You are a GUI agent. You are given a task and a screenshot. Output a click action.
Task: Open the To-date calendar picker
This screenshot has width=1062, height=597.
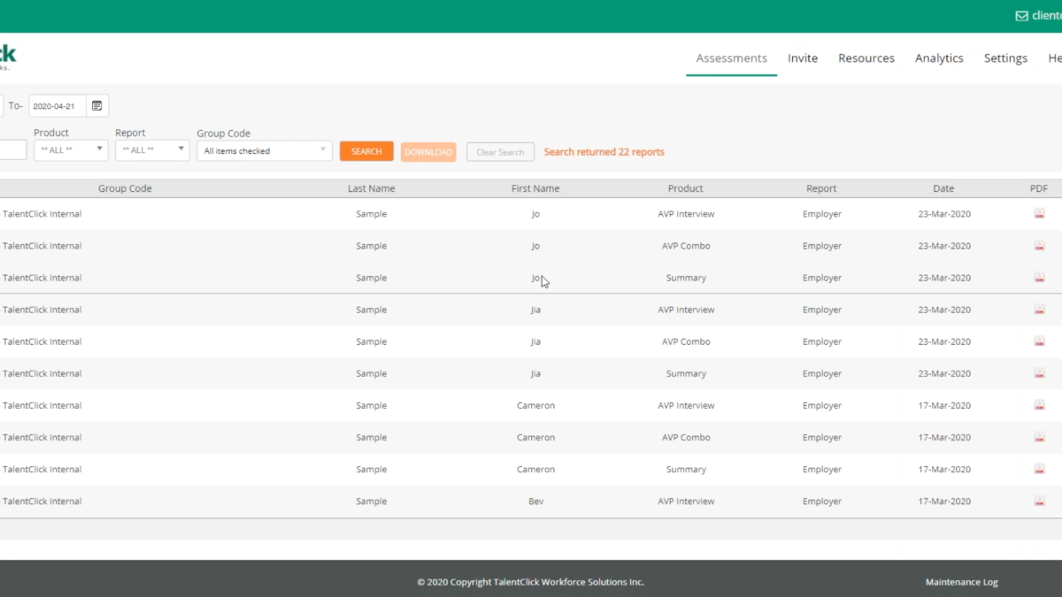97,106
